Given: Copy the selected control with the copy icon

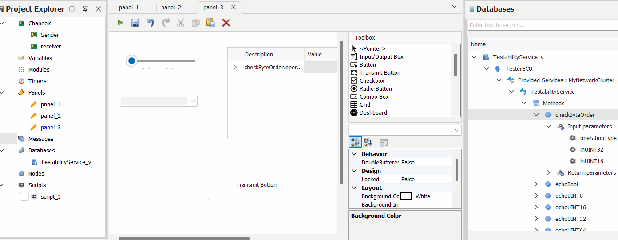Looking at the screenshot, I should 196,23.
